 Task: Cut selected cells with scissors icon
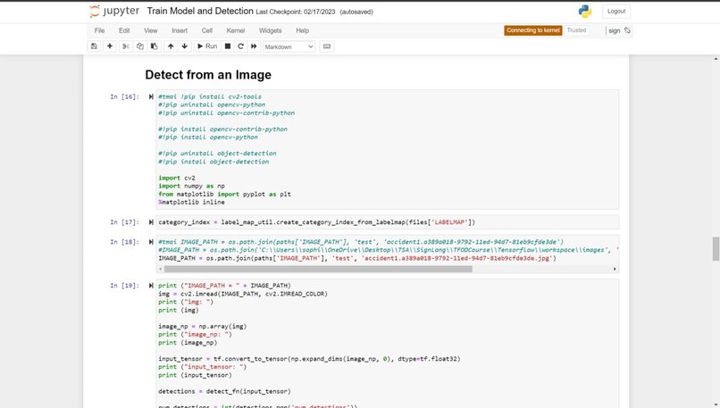(126, 46)
